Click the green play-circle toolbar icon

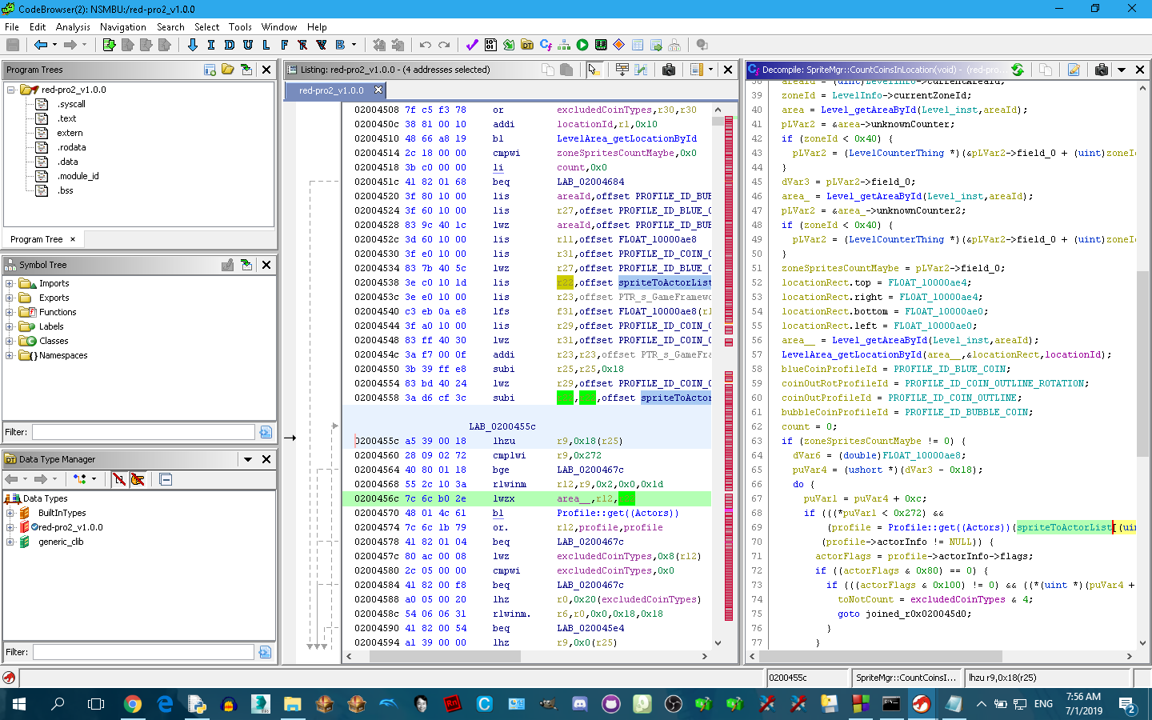[x=582, y=45]
